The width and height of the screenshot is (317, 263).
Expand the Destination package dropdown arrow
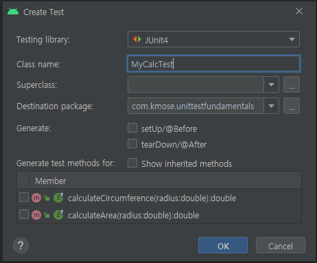[x=271, y=106]
